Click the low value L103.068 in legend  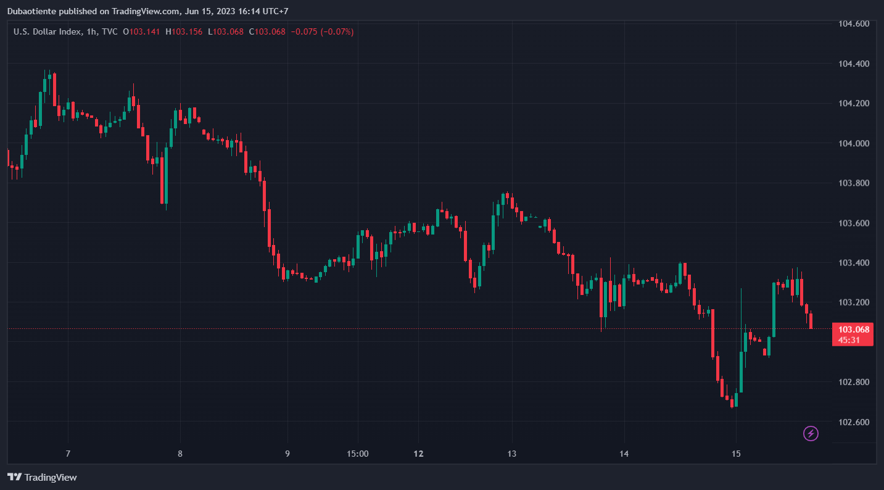click(x=226, y=31)
